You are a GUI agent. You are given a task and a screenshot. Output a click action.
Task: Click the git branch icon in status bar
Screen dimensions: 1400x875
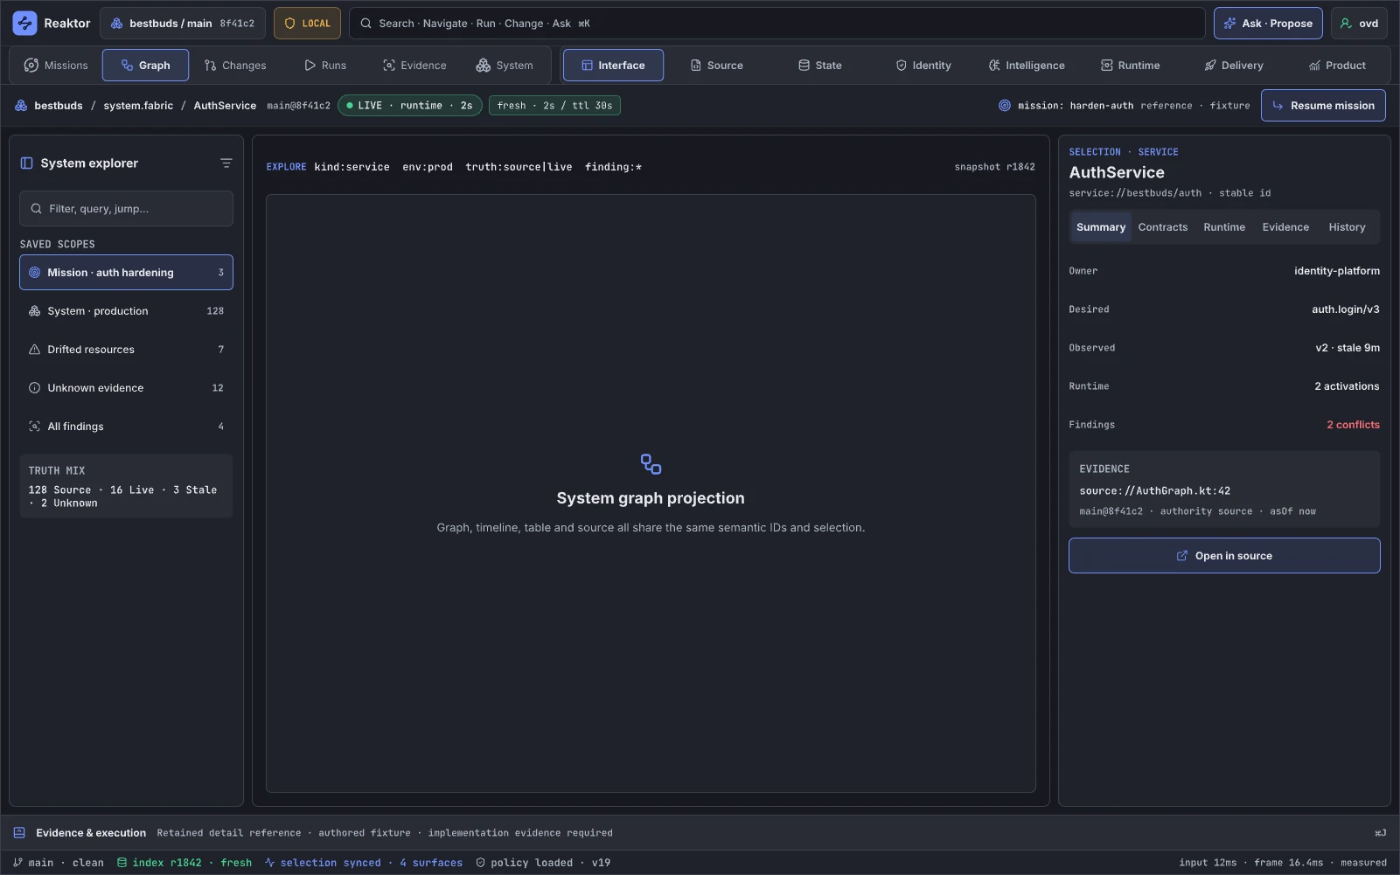click(17, 863)
